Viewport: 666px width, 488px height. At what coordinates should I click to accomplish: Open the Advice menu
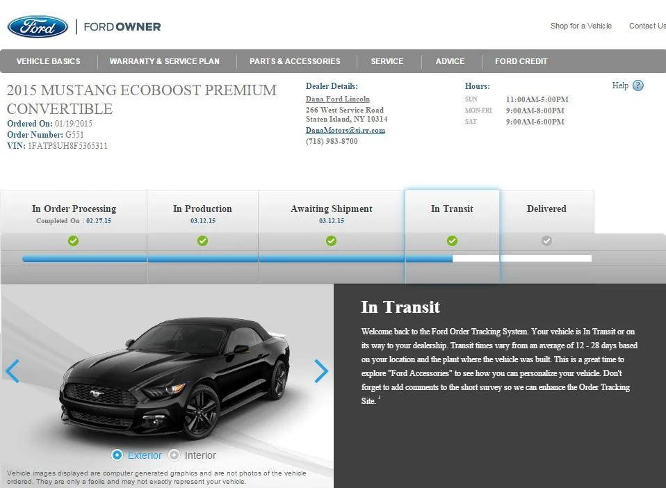450,61
